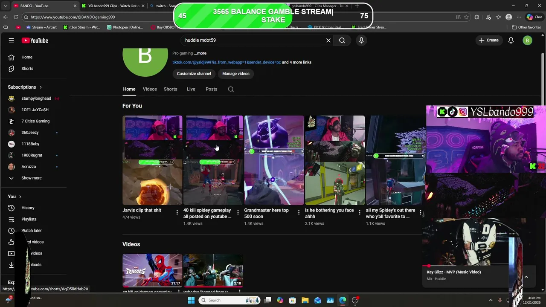
Task: Click the Manage videos button
Action: (236, 74)
